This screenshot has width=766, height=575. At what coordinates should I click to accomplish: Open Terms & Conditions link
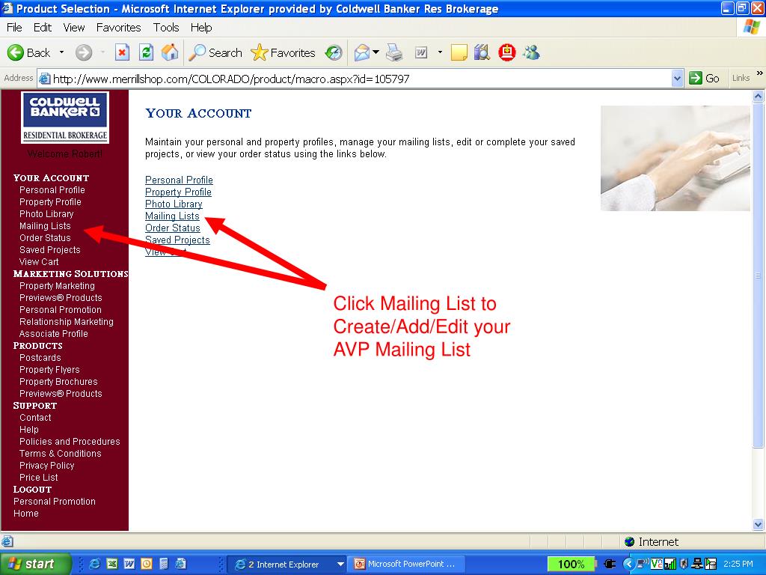click(60, 454)
